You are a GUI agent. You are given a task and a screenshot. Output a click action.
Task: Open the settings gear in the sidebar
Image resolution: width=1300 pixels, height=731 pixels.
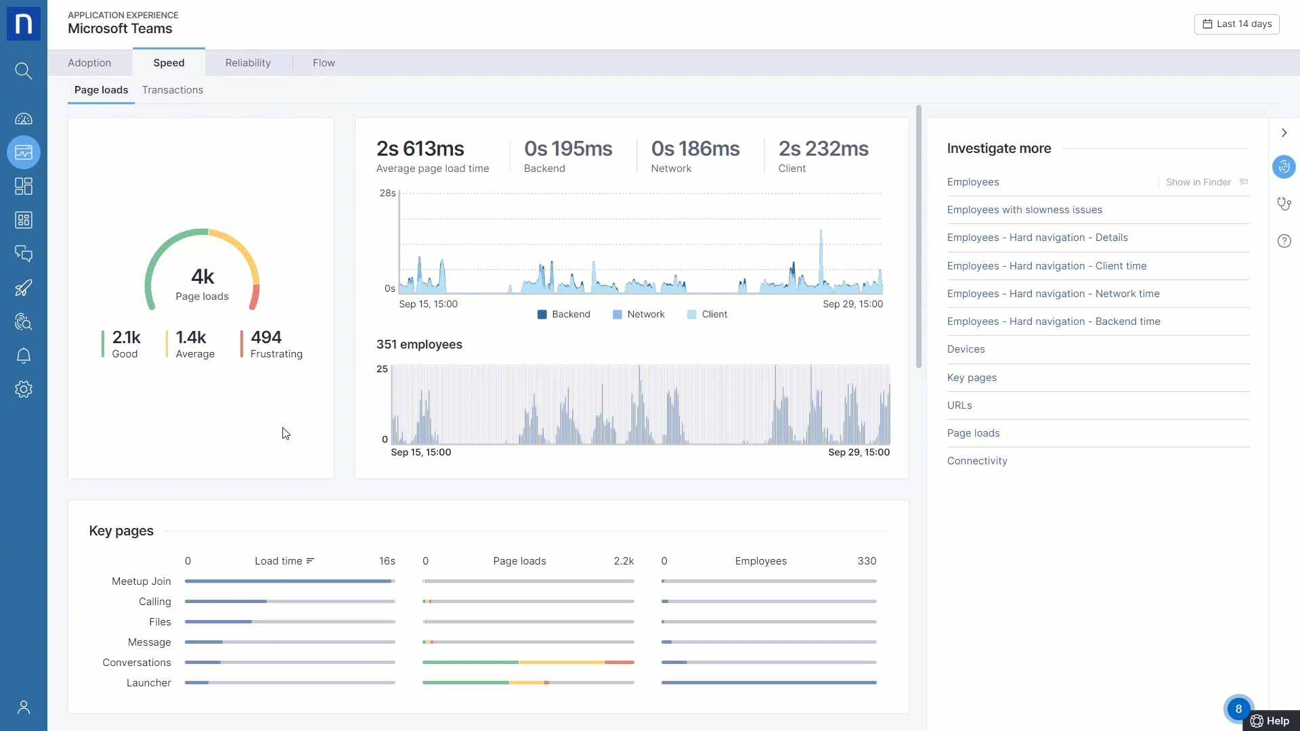pos(24,389)
